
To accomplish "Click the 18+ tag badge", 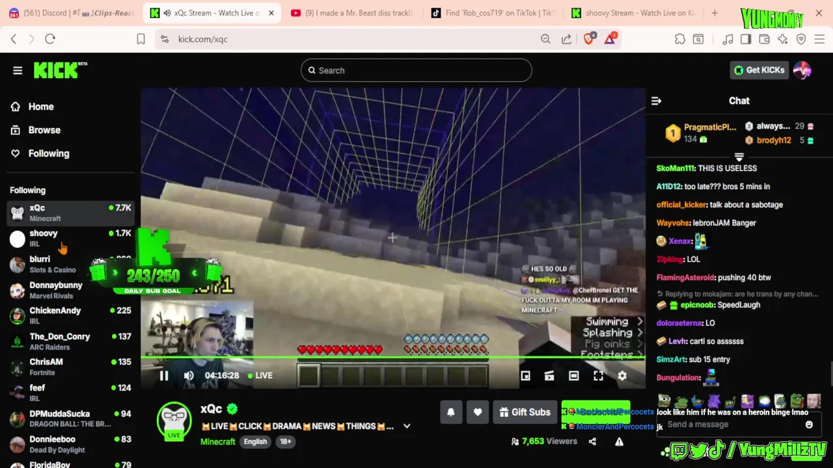I will 285,441.
